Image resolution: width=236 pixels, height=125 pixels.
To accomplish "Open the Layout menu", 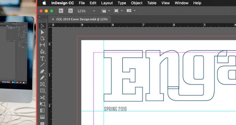I will (107, 3).
